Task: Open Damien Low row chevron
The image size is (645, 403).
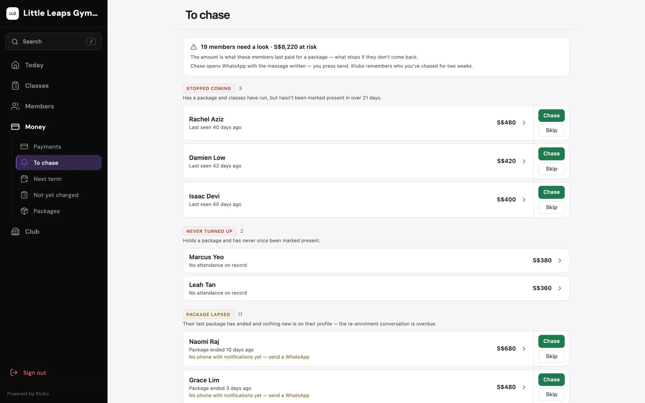Action: point(524,161)
